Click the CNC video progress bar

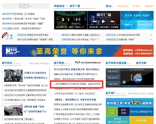pos(137,86)
